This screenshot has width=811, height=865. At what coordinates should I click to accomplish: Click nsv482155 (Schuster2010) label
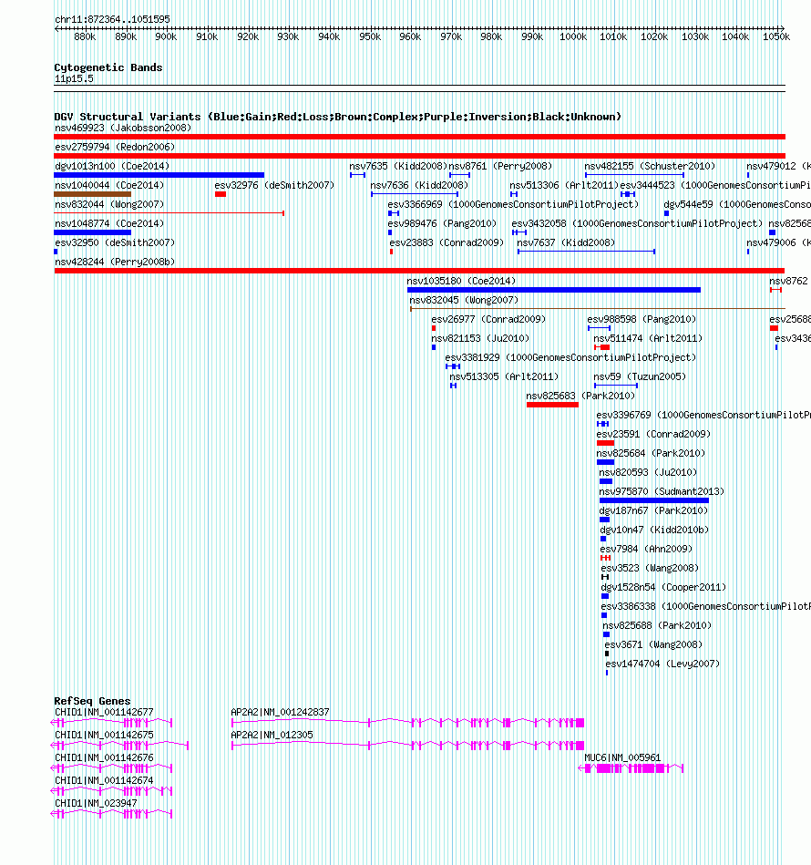pyautogui.click(x=650, y=166)
